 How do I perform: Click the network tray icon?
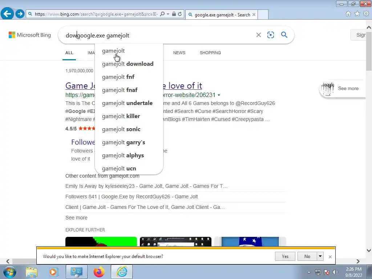(x=318, y=272)
